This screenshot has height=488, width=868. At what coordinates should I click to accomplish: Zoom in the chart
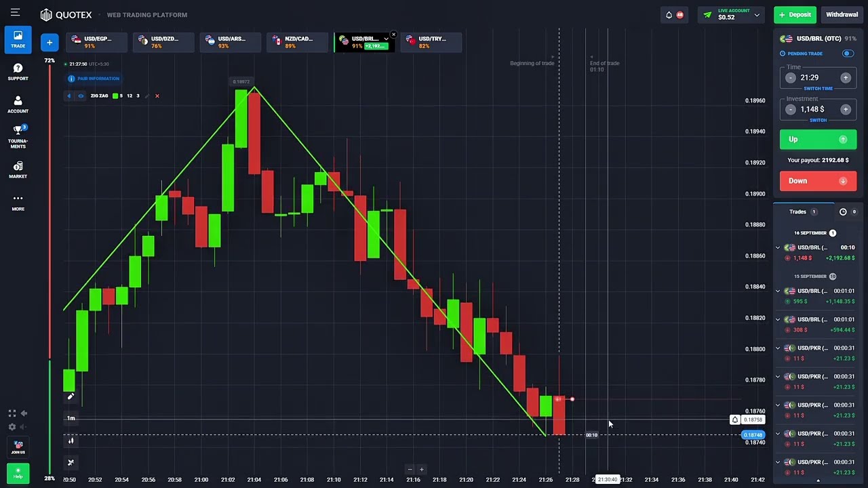(x=421, y=469)
